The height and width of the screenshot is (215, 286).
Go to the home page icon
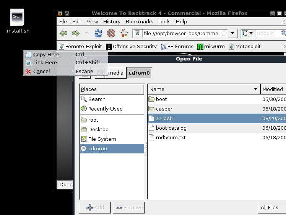pos(124,33)
